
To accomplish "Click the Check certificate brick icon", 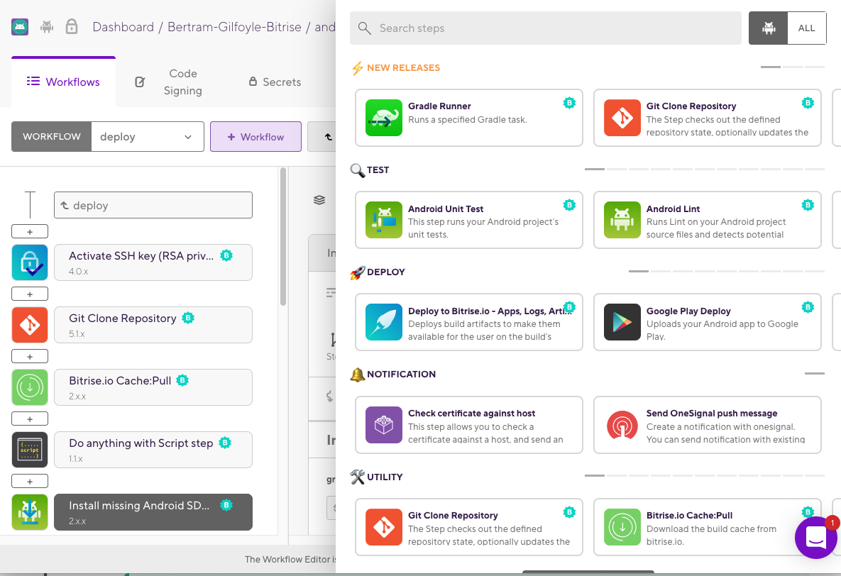I will 384,425.
